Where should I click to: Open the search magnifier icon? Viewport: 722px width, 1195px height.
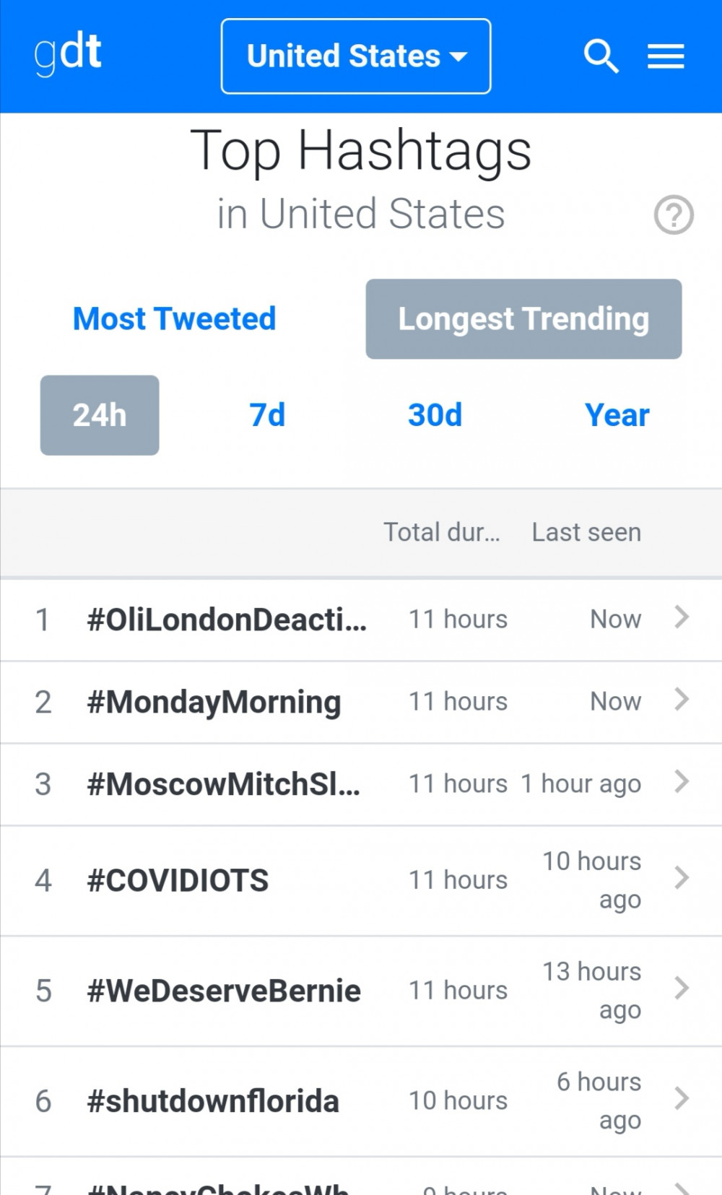[x=601, y=56]
